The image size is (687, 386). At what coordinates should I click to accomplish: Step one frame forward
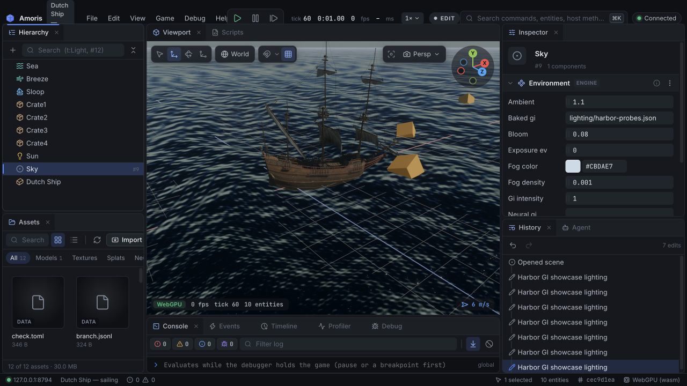point(274,18)
